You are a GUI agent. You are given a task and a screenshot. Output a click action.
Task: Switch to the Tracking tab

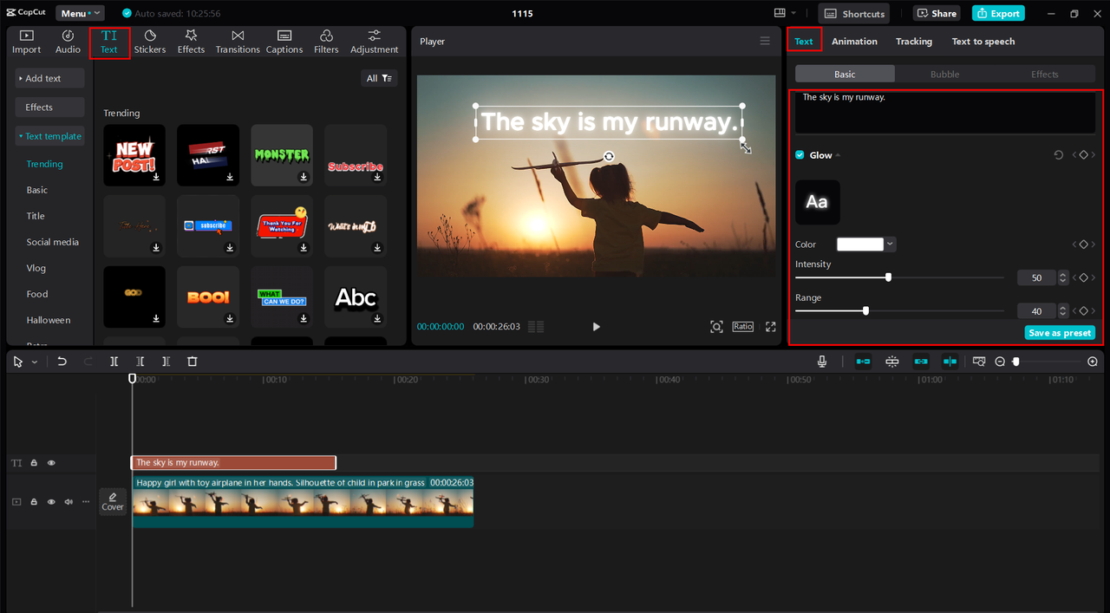914,42
